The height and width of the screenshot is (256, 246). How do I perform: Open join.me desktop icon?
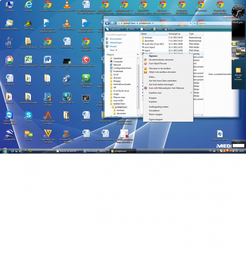[x=28, y=135]
